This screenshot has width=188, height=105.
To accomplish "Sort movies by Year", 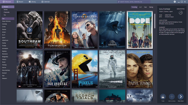I will pos(145,7).
